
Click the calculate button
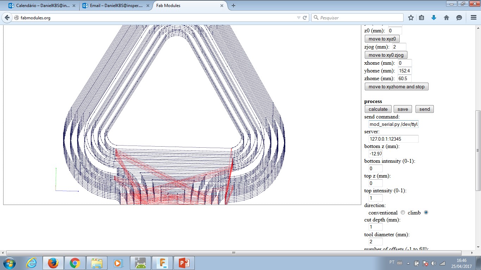(x=378, y=109)
